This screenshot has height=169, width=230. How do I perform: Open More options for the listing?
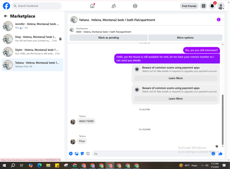coord(185,38)
